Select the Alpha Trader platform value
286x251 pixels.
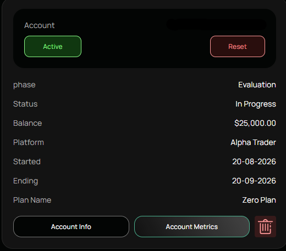(253, 142)
